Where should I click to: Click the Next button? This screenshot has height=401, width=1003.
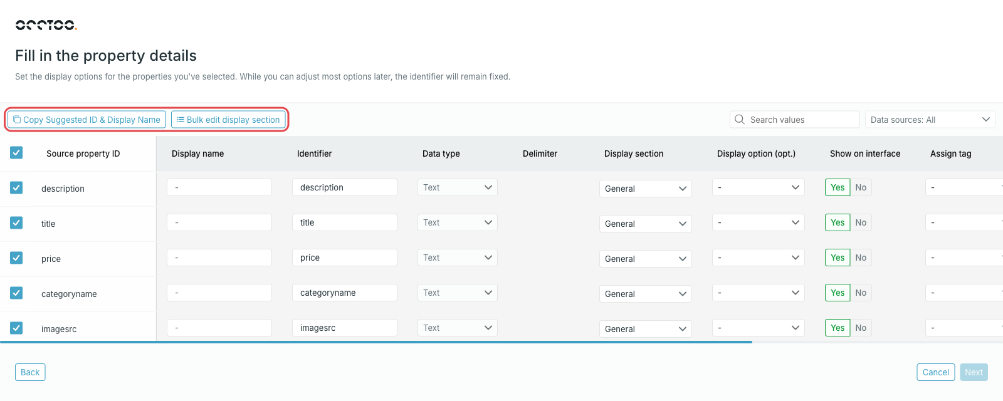click(974, 372)
